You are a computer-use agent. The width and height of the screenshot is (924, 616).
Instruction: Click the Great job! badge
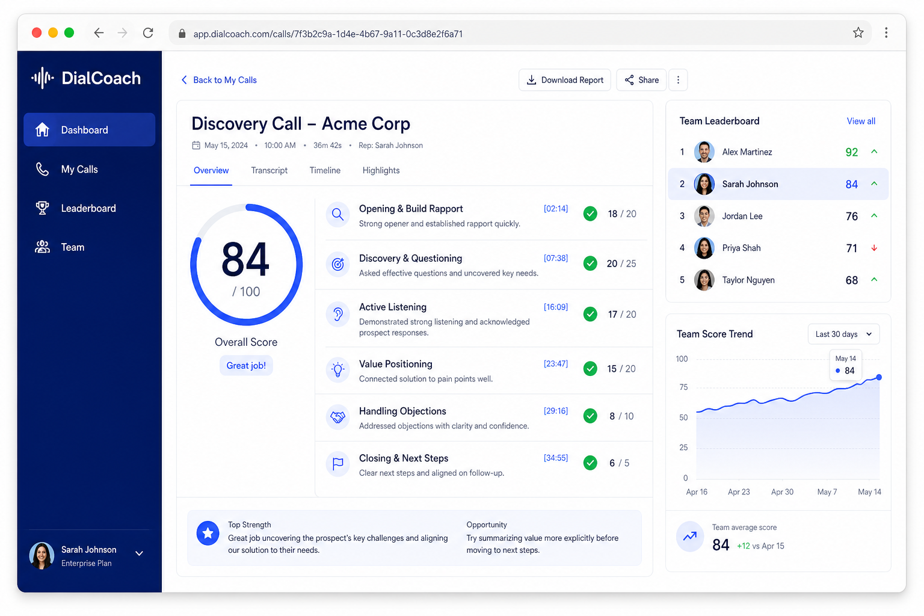pyautogui.click(x=246, y=365)
